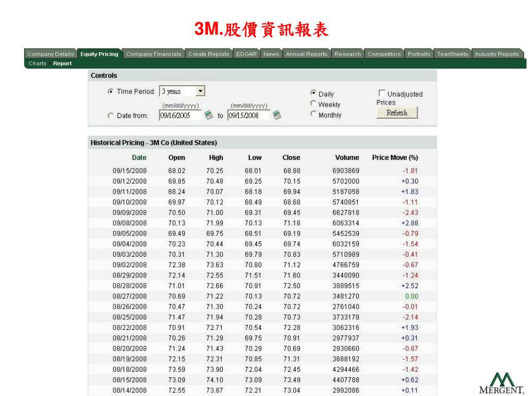Click the Price Move (%) column header
This screenshot has height=396, width=528.
[x=395, y=157]
